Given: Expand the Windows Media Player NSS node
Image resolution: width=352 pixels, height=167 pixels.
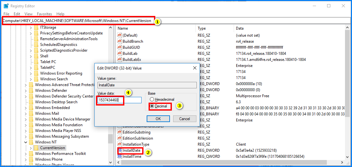Looking at the screenshot, I should pyautogui.click(x=26, y=131).
